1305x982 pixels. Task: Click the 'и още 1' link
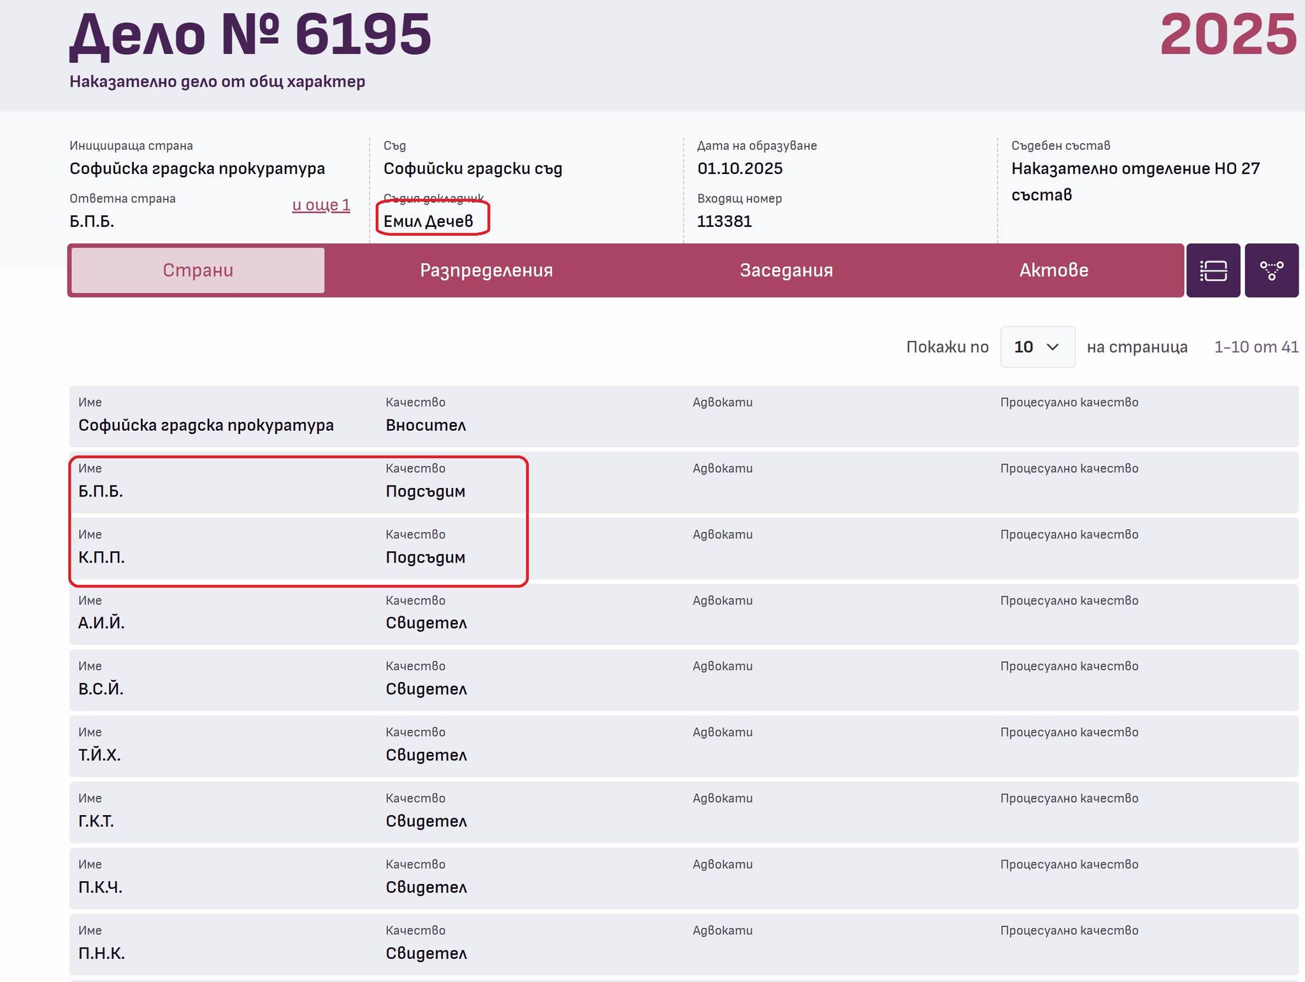point(321,205)
